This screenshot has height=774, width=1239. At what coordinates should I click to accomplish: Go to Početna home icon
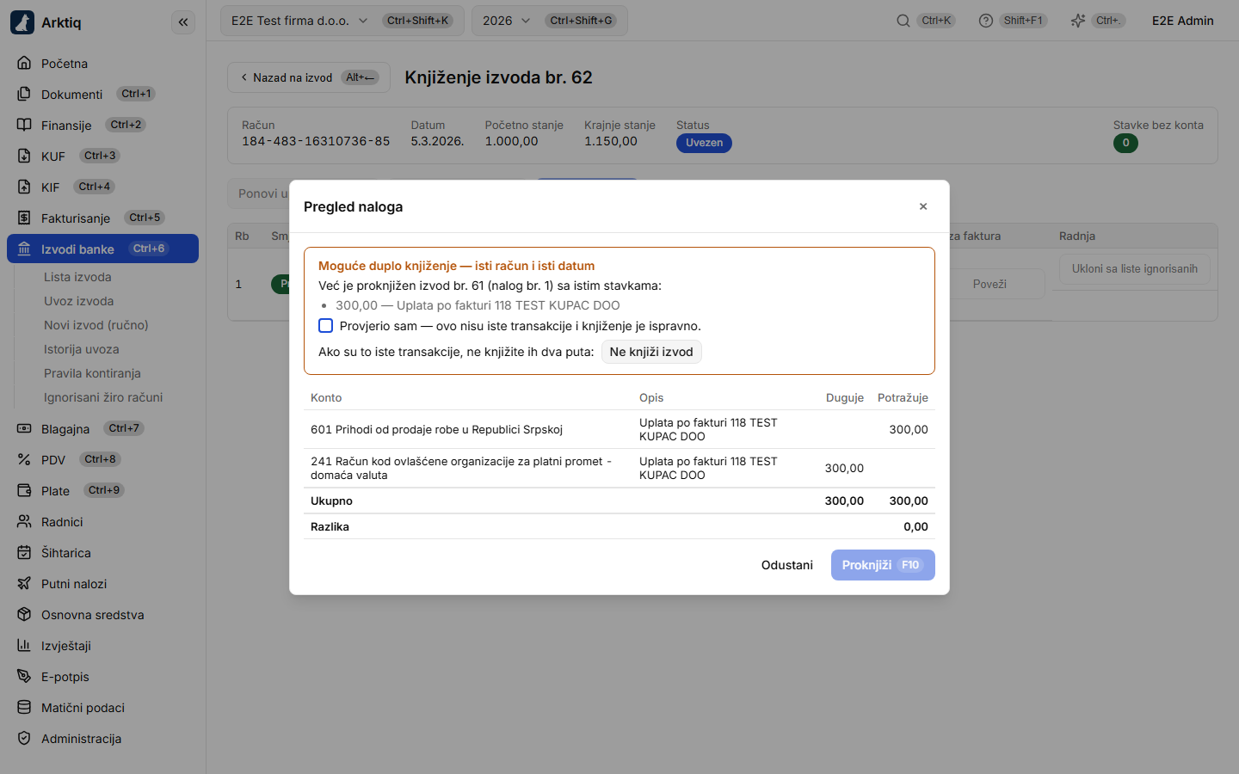[24, 63]
